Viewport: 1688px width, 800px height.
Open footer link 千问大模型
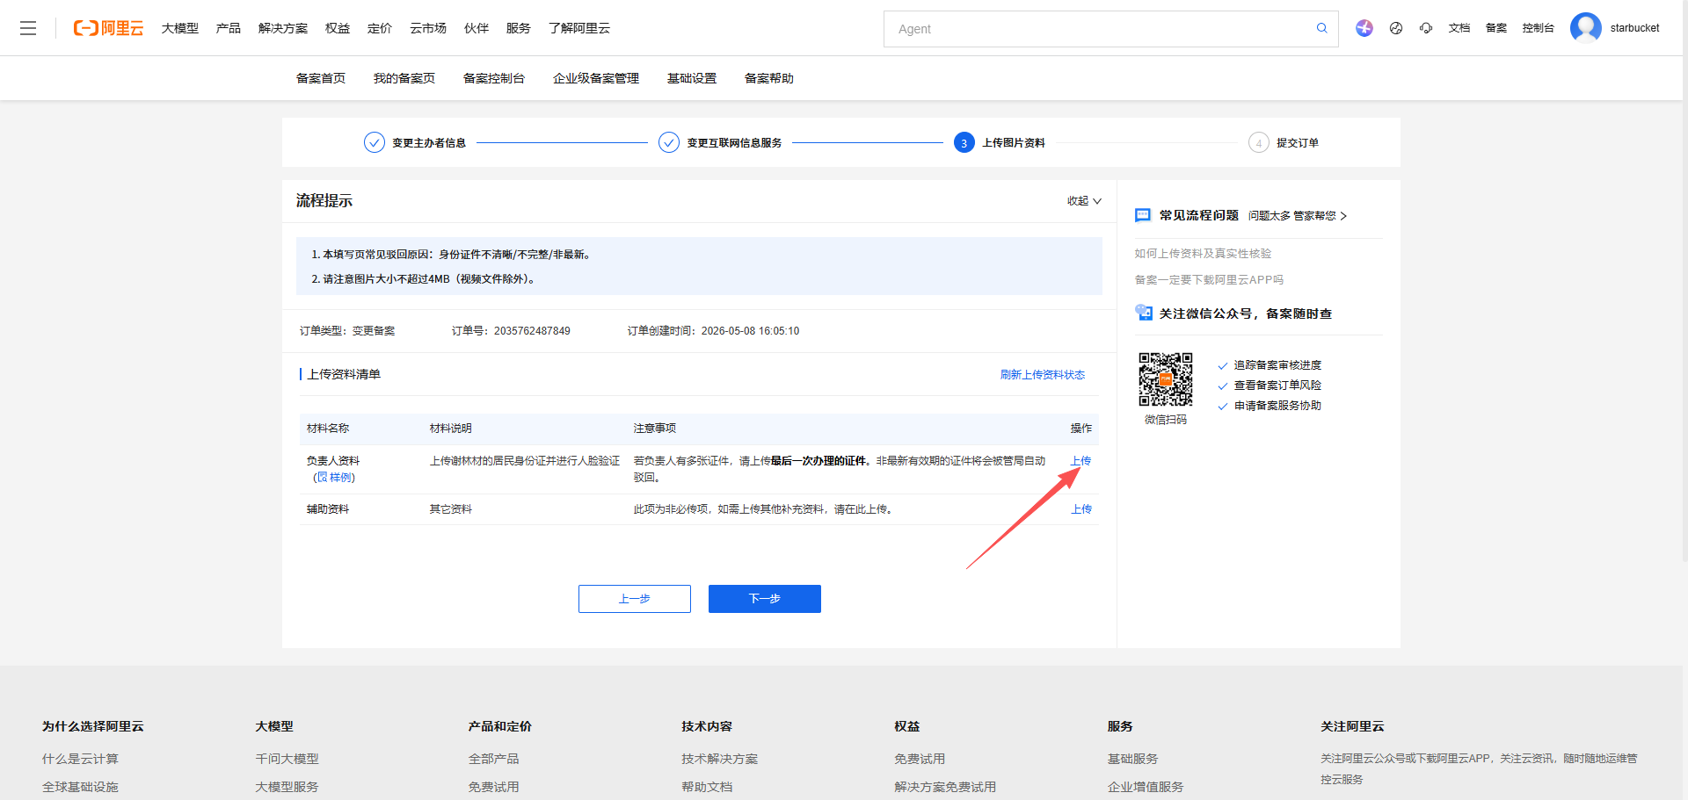click(x=287, y=759)
